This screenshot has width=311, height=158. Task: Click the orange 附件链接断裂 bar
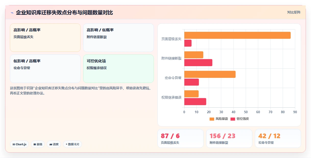[x=194, y=55]
